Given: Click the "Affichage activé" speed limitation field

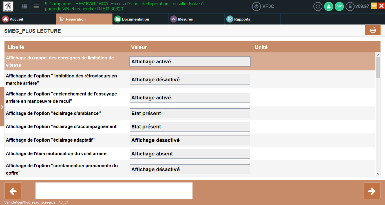Looking at the screenshot, I should (190, 62).
